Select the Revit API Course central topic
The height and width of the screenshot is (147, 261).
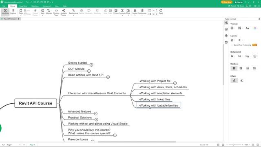[35, 103]
